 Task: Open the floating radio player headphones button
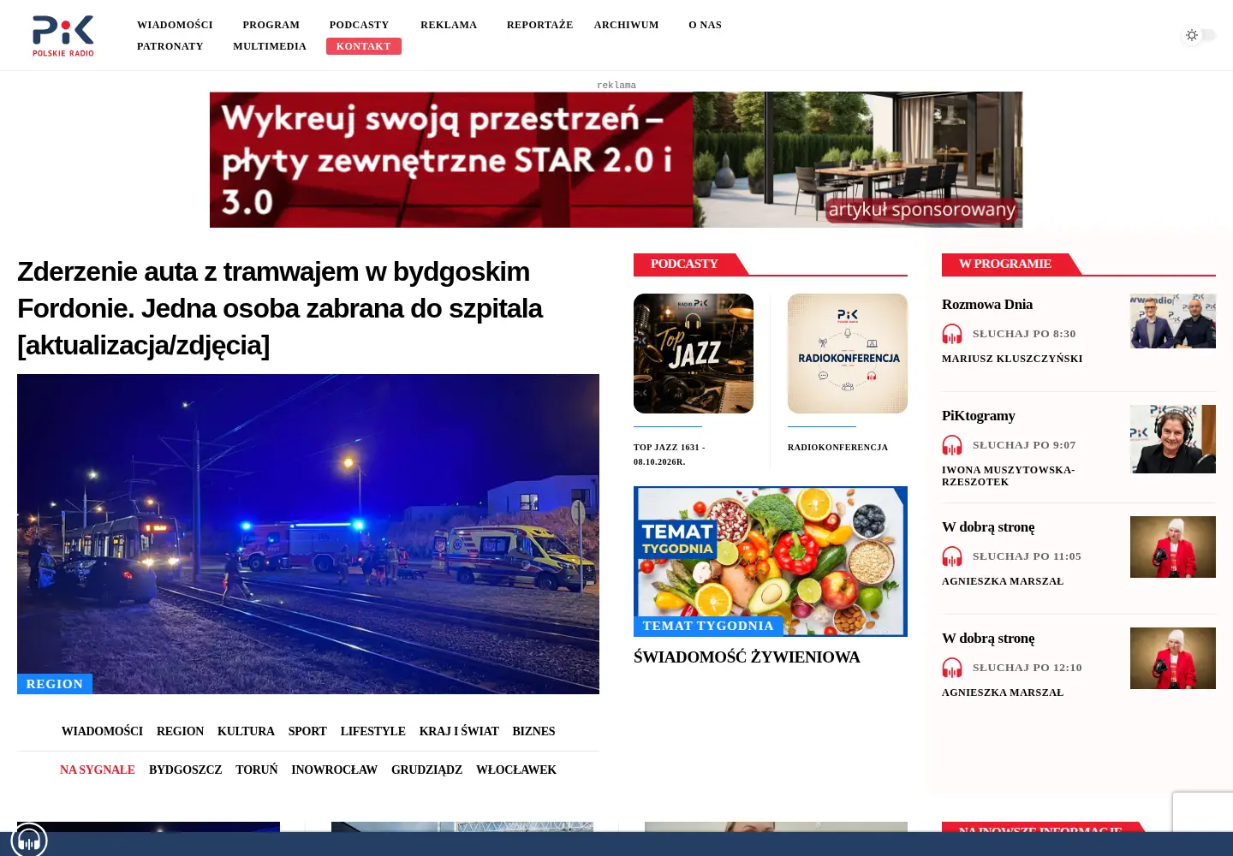(x=29, y=841)
